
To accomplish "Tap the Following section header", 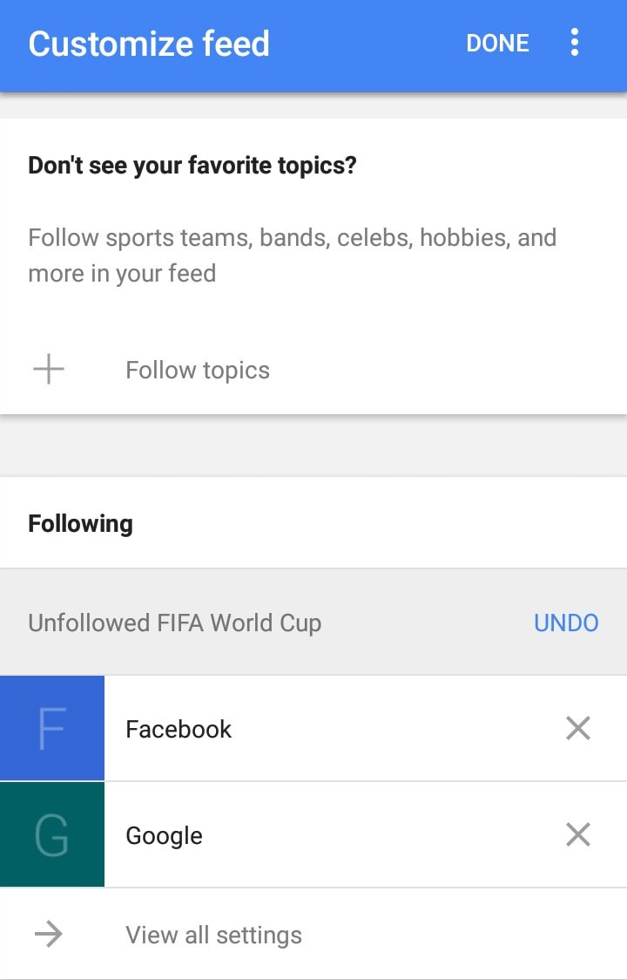I will click(80, 523).
